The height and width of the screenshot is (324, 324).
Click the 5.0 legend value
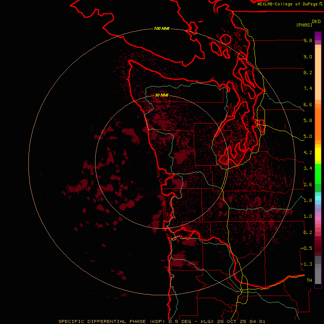tap(308, 136)
